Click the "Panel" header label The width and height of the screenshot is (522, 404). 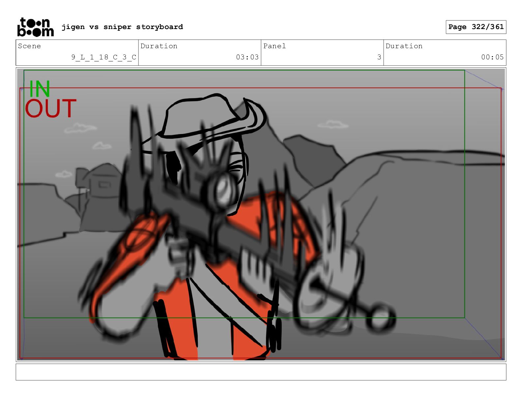[275, 46]
